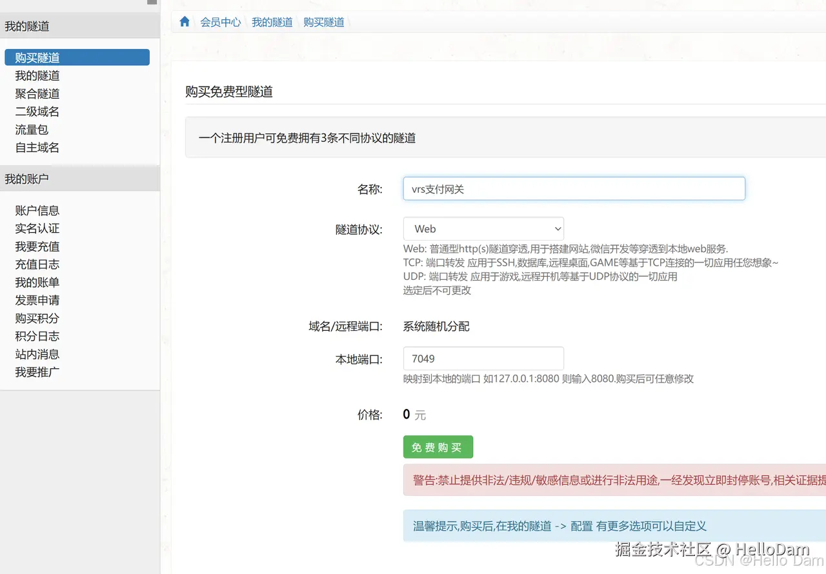
Task: Click the home icon in the breadcrumb
Action: pyautogui.click(x=185, y=21)
